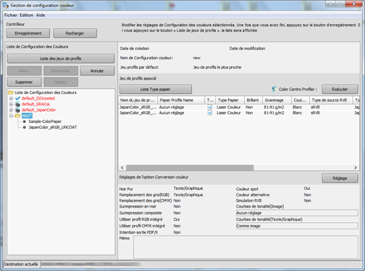Toggle the checkbox in the first JapanColor row
Screen dimensions: 365x271
pos(210,107)
